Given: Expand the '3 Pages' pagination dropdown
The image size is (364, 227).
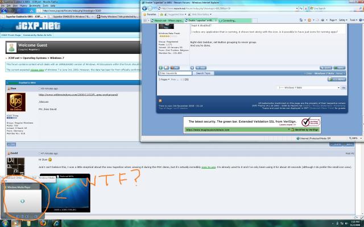Looking at the screenshot, I should 164,79.
